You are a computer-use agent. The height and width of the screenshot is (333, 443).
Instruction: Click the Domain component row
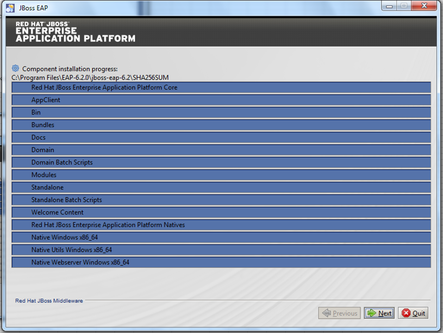pos(221,150)
